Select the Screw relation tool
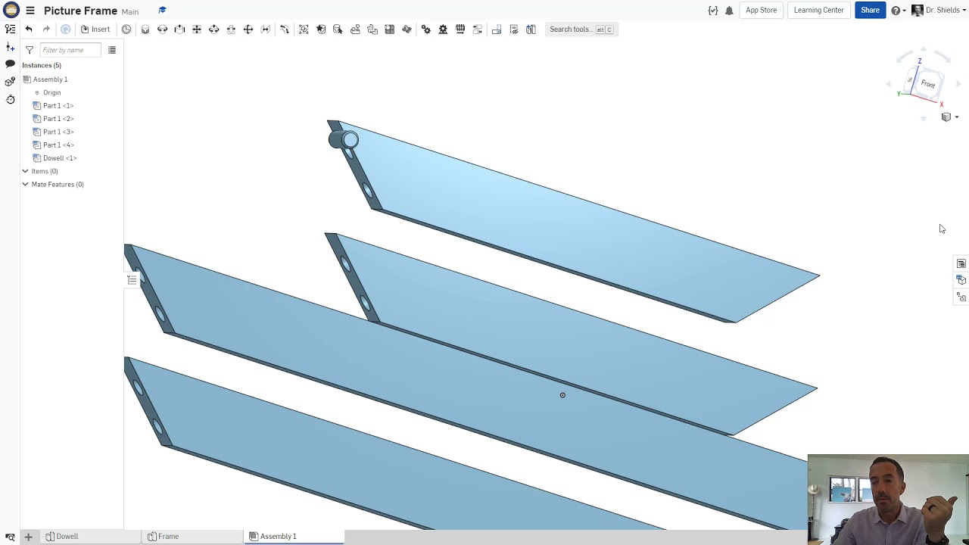Viewport: 969px width, 545px height. 460,30
